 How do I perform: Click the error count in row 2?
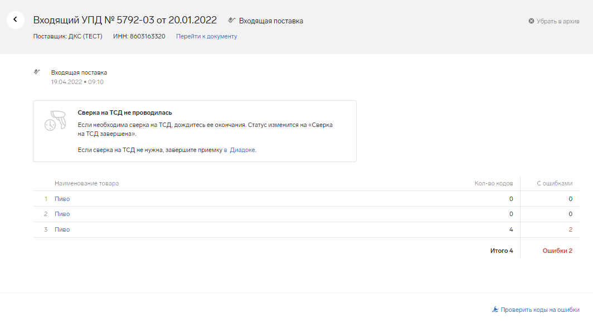tap(570, 214)
